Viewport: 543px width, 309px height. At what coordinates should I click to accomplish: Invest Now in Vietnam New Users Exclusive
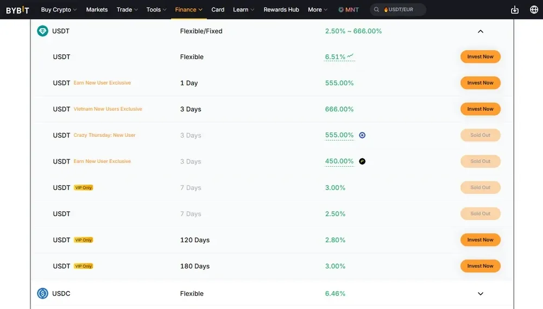tap(480, 109)
